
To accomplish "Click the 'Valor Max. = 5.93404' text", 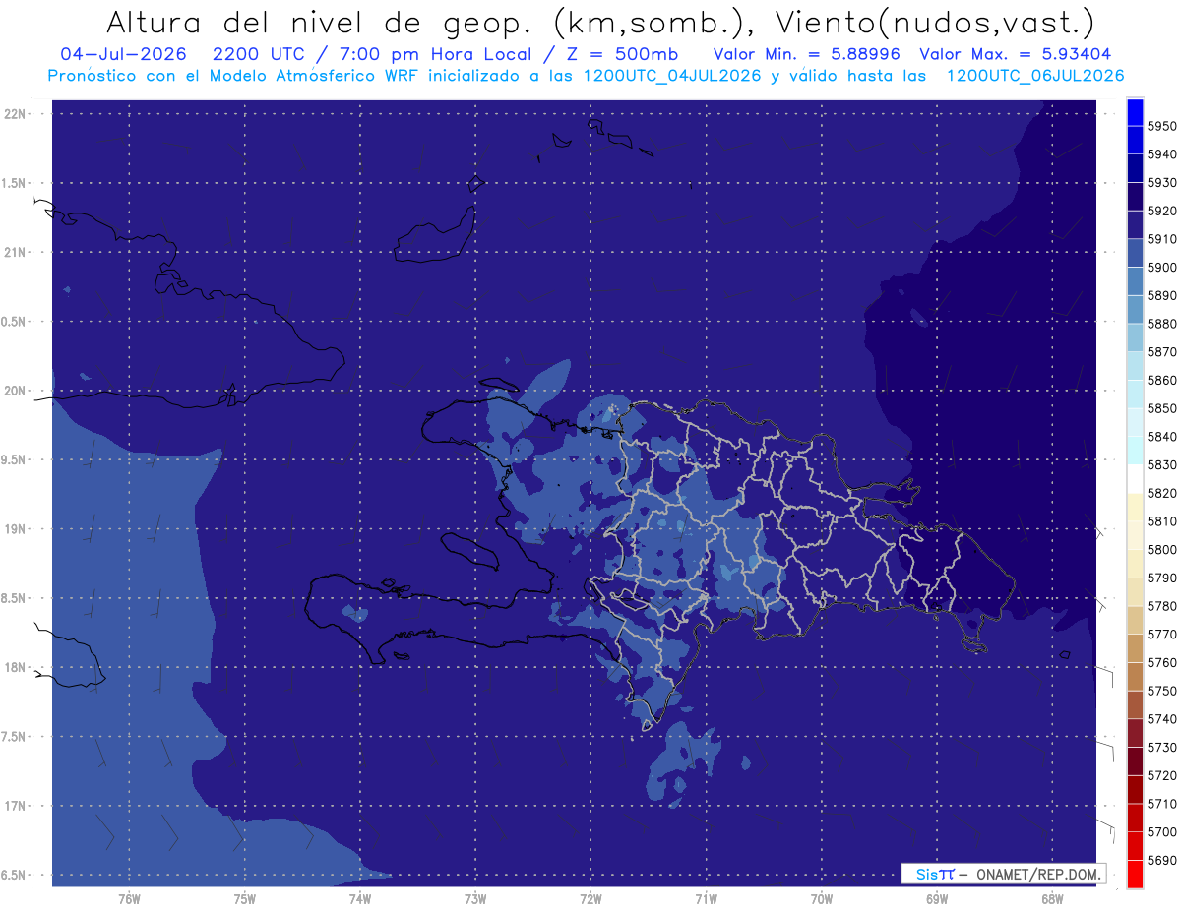I will (1016, 54).
